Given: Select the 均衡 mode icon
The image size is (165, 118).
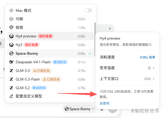Looking at the screenshot, I should tap(11, 19).
